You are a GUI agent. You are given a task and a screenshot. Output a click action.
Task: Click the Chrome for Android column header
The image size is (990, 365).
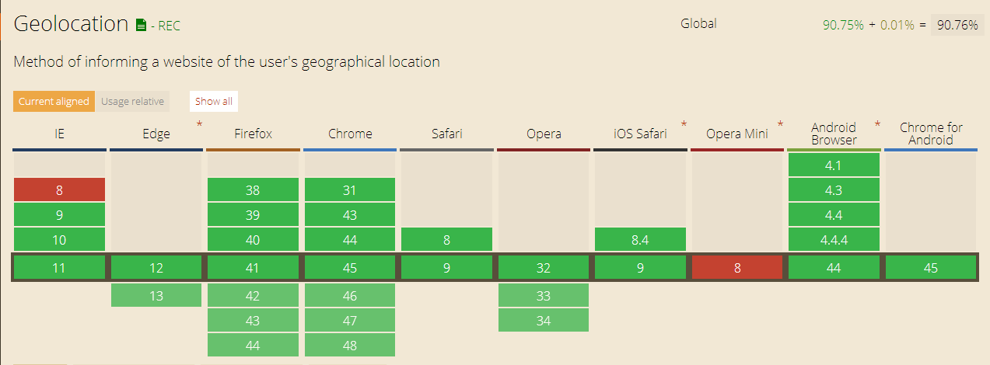pos(931,134)
